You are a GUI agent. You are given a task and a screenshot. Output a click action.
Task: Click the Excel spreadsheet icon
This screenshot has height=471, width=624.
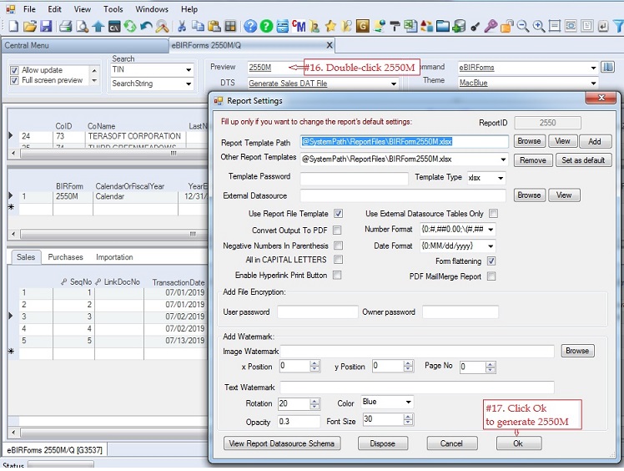(410, 27)
